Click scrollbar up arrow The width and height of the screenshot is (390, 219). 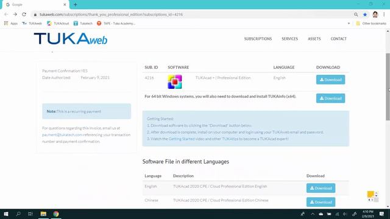(x=388, y=32)
